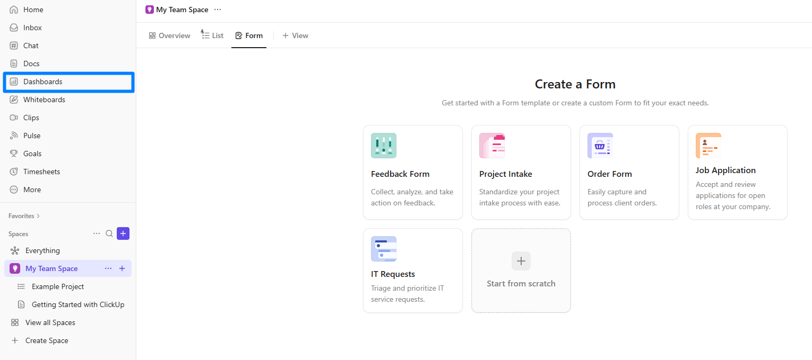Viewport: 812px width, 360px height.
Task: Open the Example Project list
Action: (58, 286)
